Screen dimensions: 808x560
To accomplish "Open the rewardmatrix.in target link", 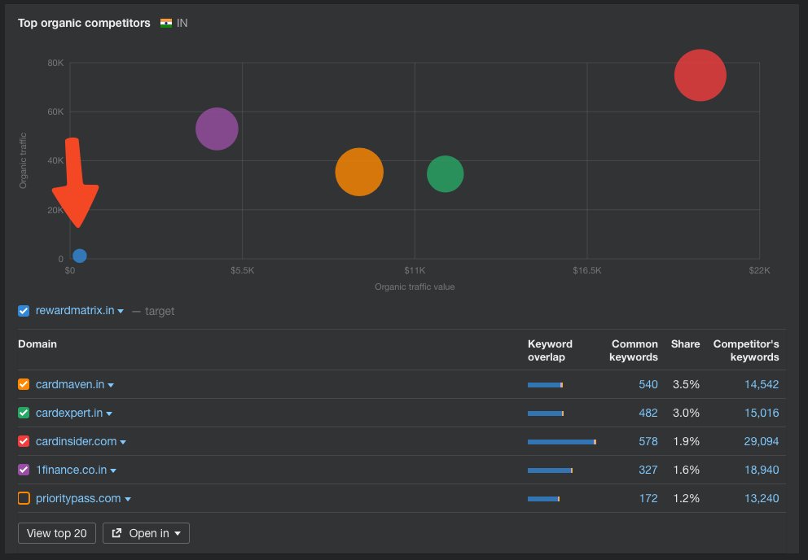I will [x=75, y=310].
